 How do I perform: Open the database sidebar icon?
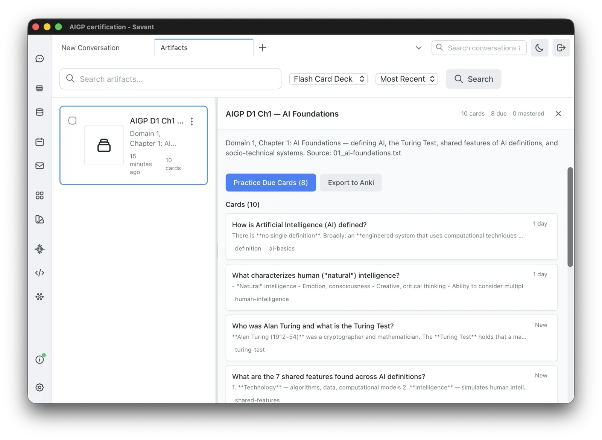click(40, 112)
